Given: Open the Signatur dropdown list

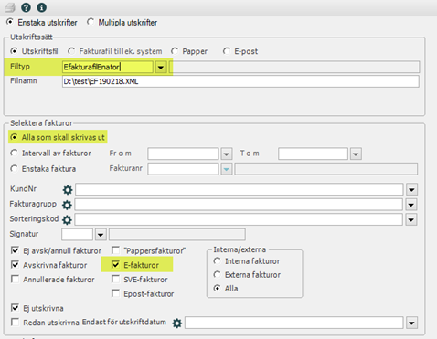Looking at the screenshot, I should click(x=101, y=235).
